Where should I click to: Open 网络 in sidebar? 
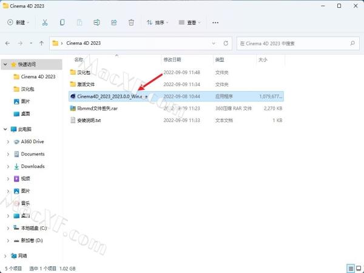point(22,256)
